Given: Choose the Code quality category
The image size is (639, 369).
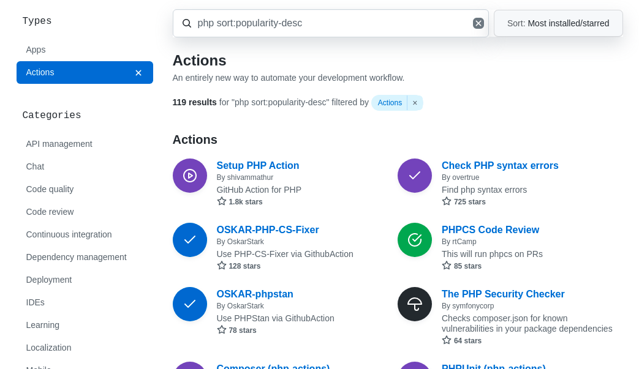Looking at the screenshot, I should tap(50, 189).
